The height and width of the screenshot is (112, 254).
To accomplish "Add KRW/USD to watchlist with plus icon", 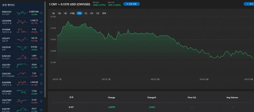I will [41, 13].
